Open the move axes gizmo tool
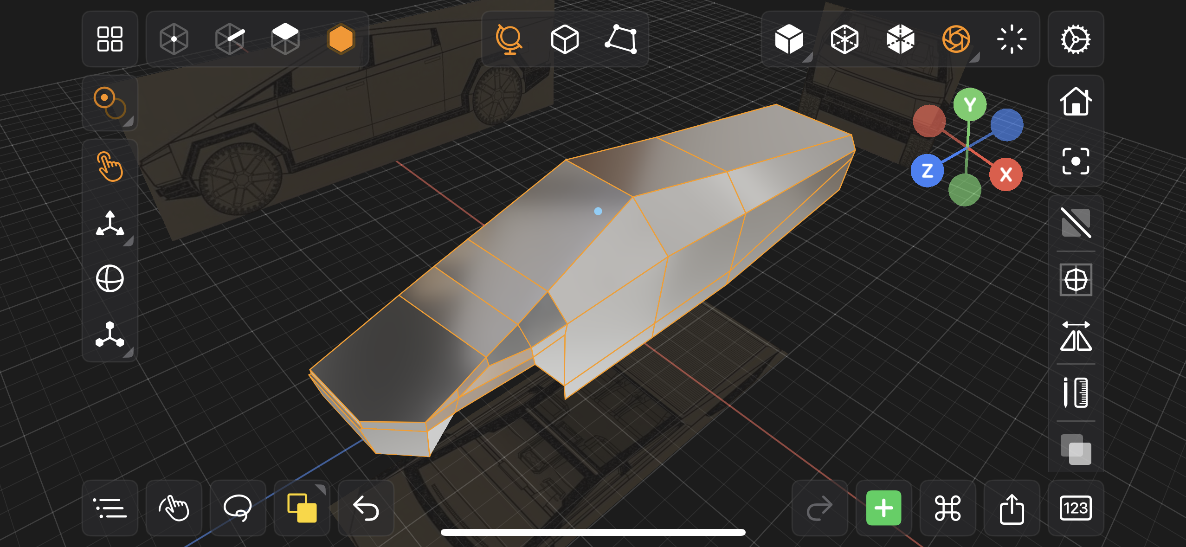Image resolution: width=1186 pixels, height=547 pixels. (110, 224)
